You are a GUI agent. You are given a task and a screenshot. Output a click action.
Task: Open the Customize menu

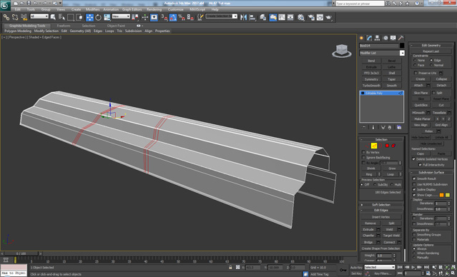[176, 9]
